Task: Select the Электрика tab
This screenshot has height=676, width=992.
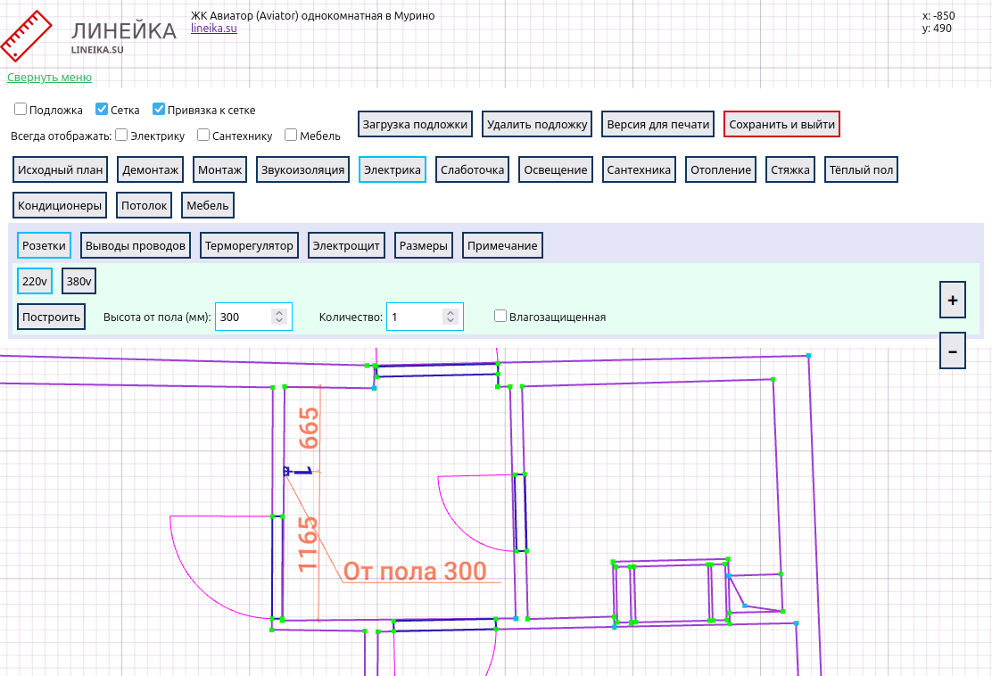Action: [393, 169]
